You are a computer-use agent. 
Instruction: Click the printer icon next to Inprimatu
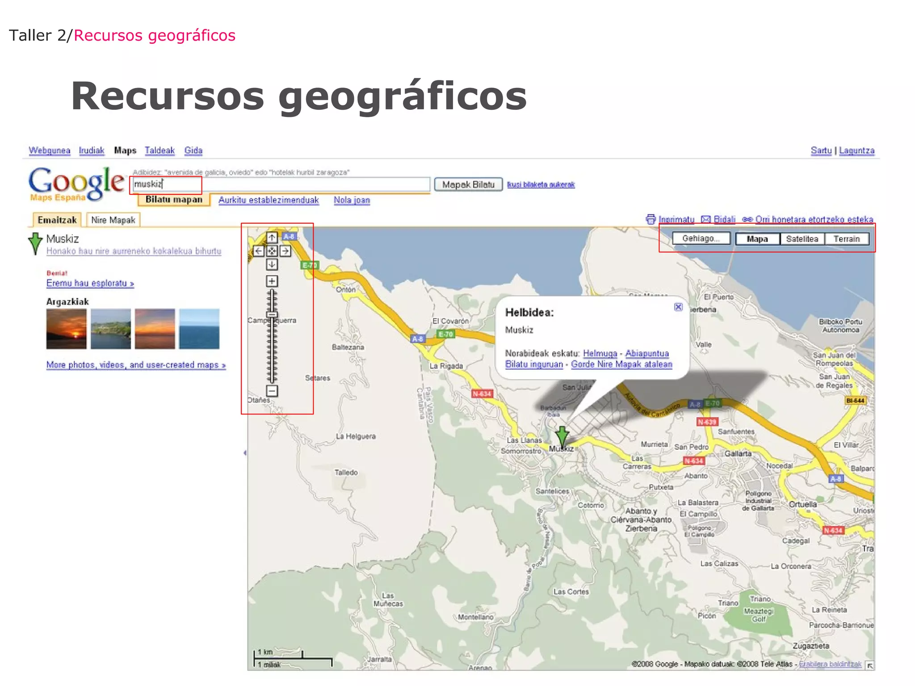click(651, 219)
